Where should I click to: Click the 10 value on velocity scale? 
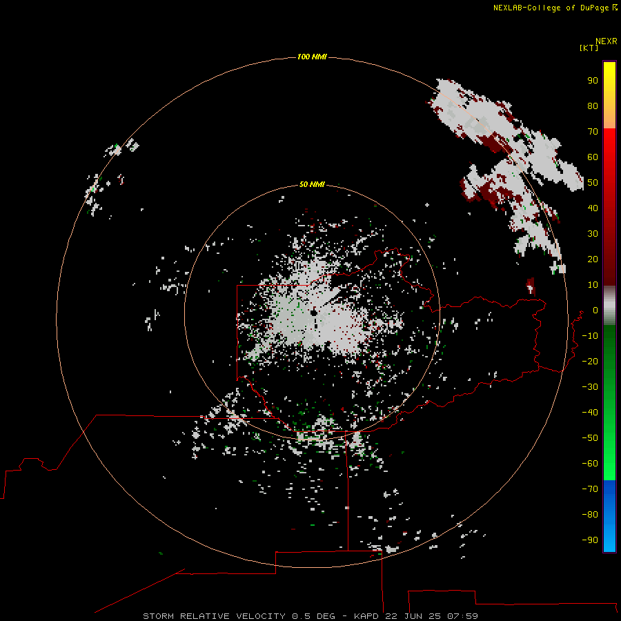(593, 285)
